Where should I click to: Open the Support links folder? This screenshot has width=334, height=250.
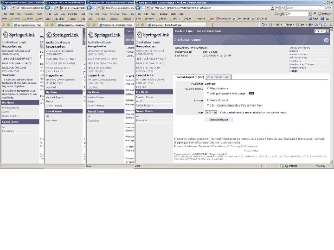pos(199,19)
